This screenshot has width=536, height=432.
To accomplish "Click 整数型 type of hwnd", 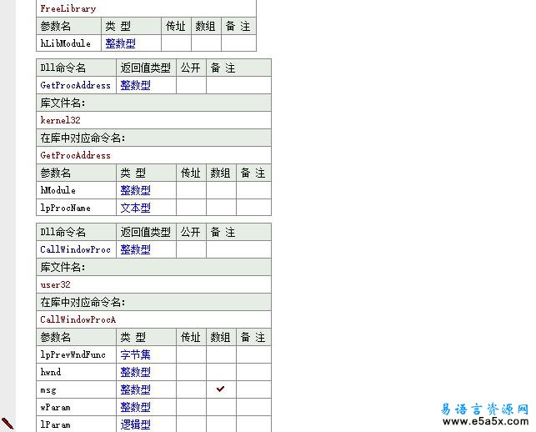I will pyautogui.click(x=135, y=372).
